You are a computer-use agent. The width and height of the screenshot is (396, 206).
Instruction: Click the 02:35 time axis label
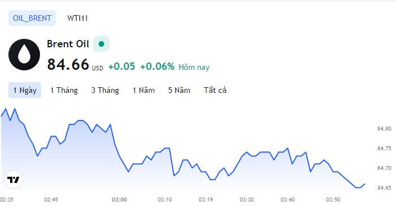(7, 200)
